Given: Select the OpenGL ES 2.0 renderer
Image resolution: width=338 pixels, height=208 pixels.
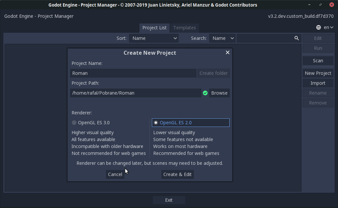Looking at the screenshot, I should tap(191, 123).
